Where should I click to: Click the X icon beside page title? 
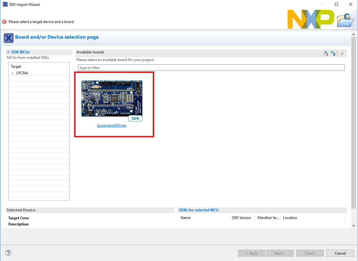tap(8, 38)
